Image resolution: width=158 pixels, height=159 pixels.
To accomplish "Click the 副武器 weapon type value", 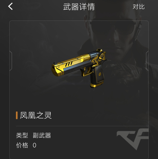I will [42, 135].
